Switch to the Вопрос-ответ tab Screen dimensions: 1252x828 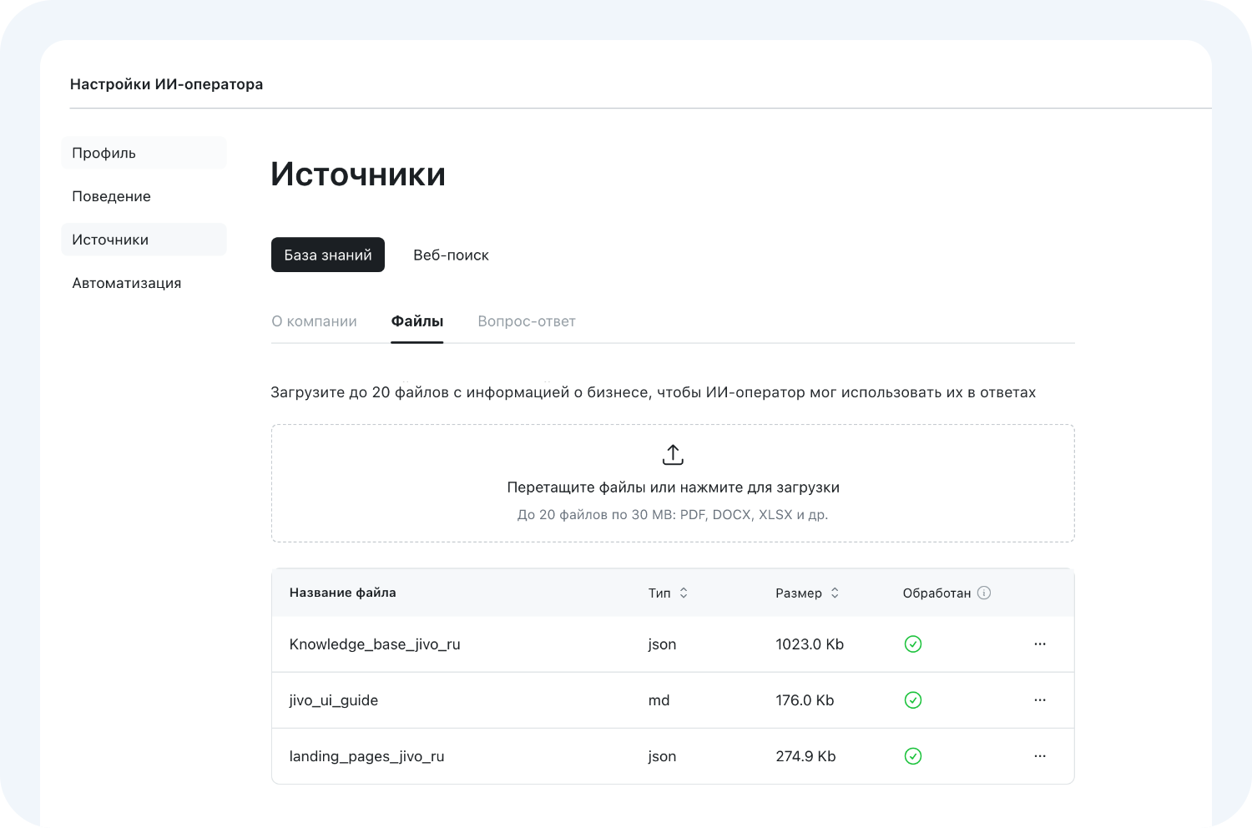click(527, 321)
